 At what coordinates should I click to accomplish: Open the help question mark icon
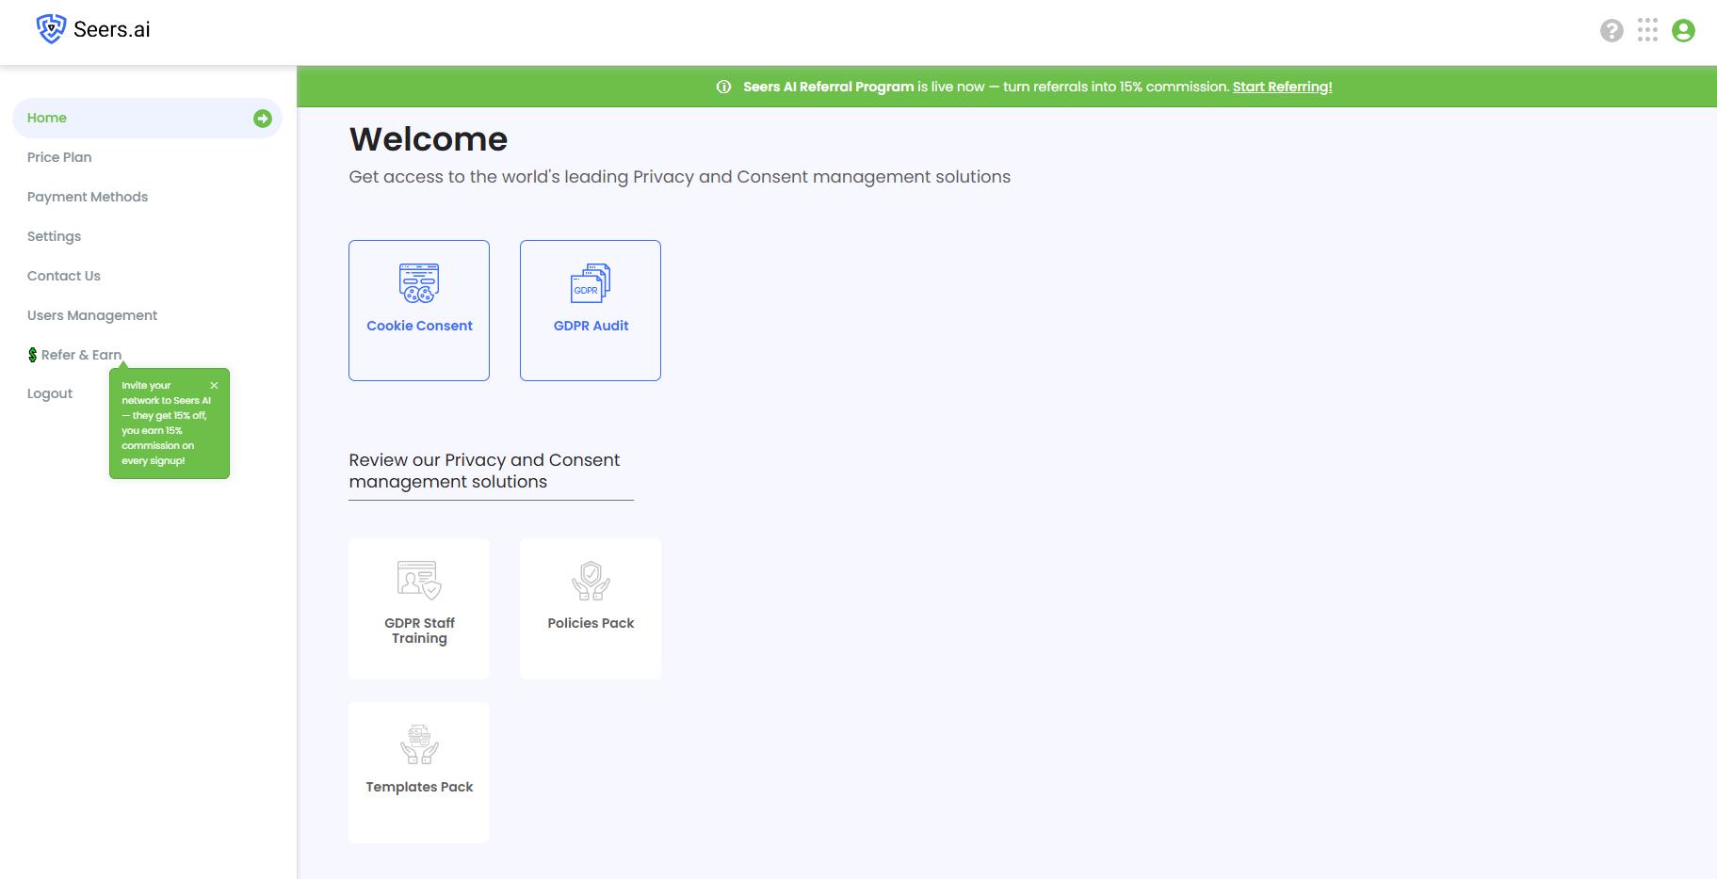(1612, 31)
